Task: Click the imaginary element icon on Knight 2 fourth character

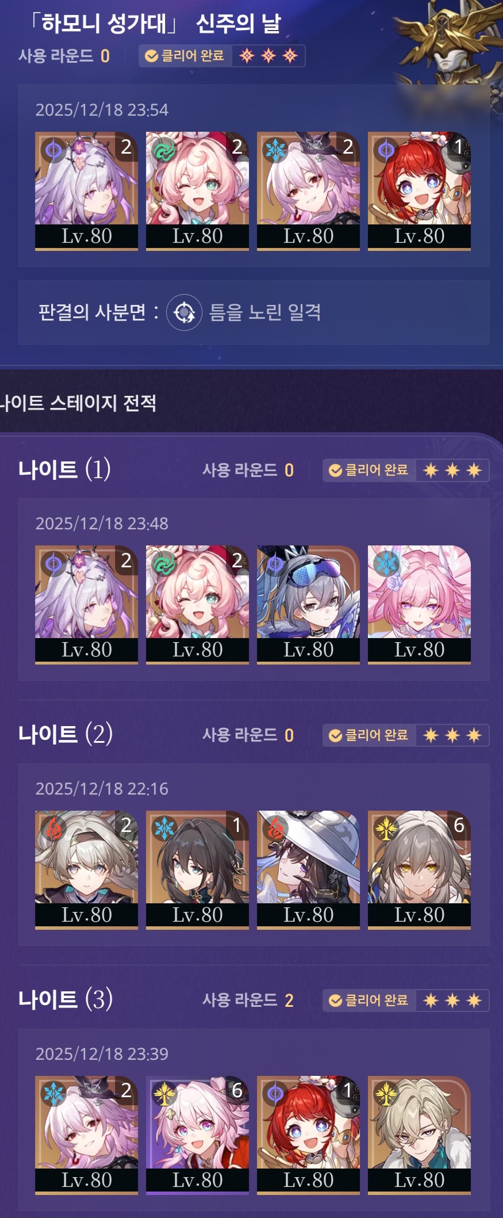Action: tap(386, 829)
